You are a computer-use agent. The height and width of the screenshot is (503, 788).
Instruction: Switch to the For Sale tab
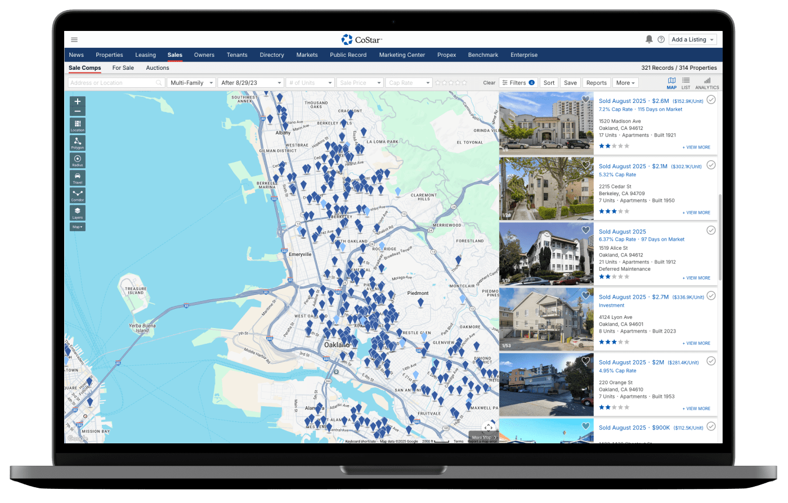click(x=123, y=68)
